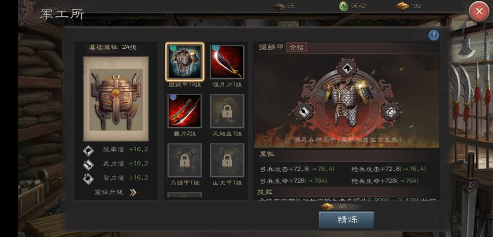Tap the locked 山文甲 armor slot

[227, 160]
